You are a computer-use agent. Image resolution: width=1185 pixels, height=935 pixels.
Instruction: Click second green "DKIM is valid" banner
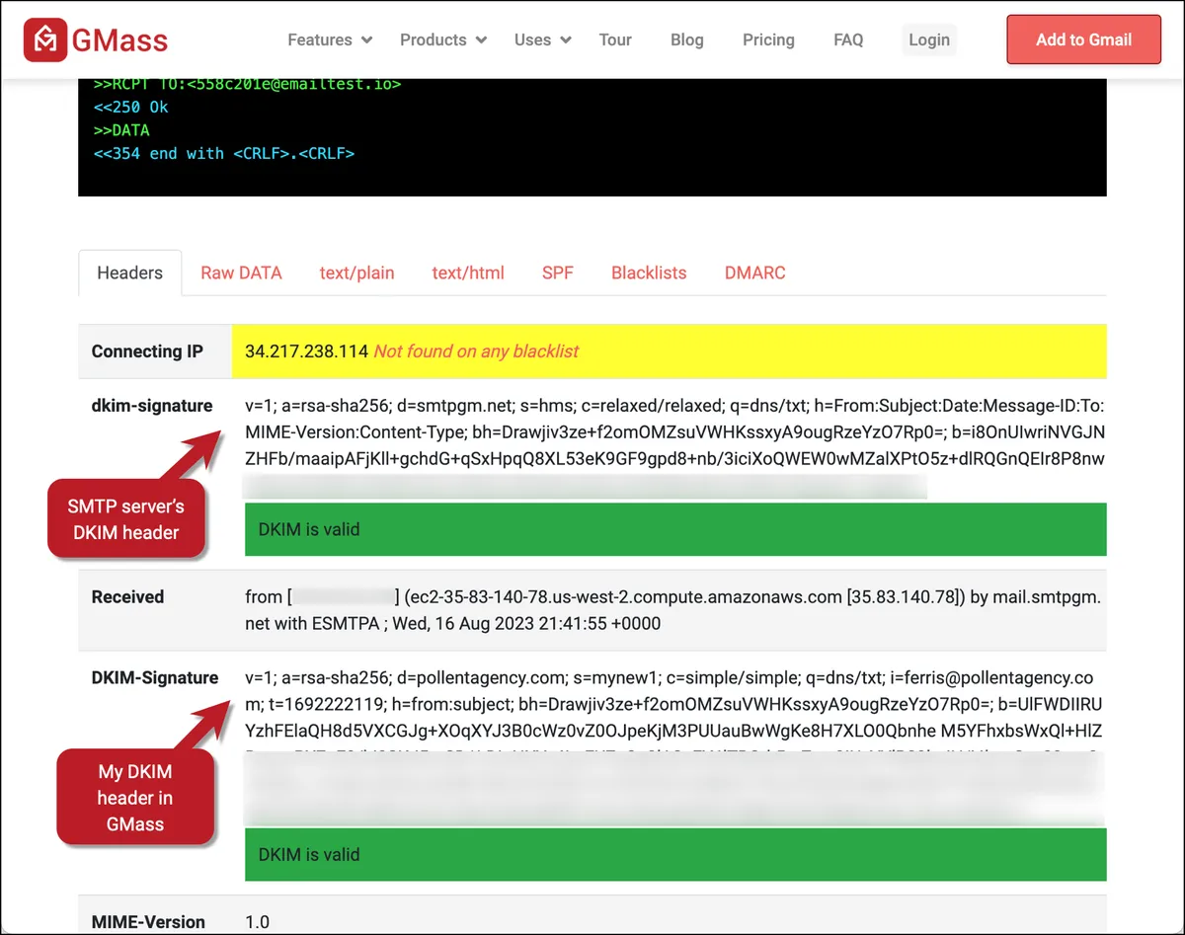tap(675, 854)
